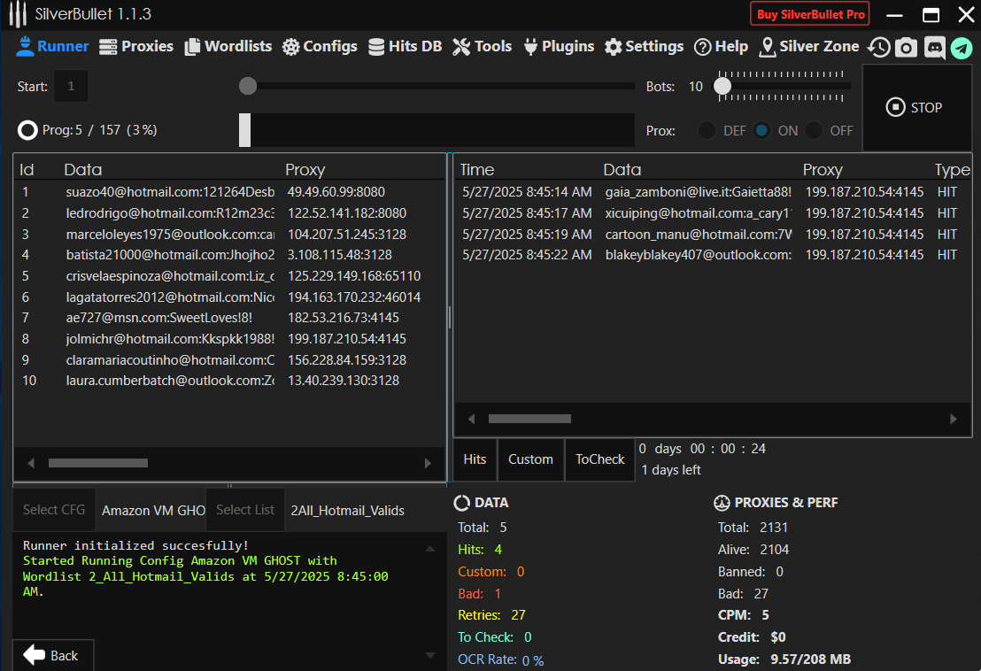The image size is (981, 671).
Task: Open the Plugins plug icon
Action: click(x=531, y=47)
